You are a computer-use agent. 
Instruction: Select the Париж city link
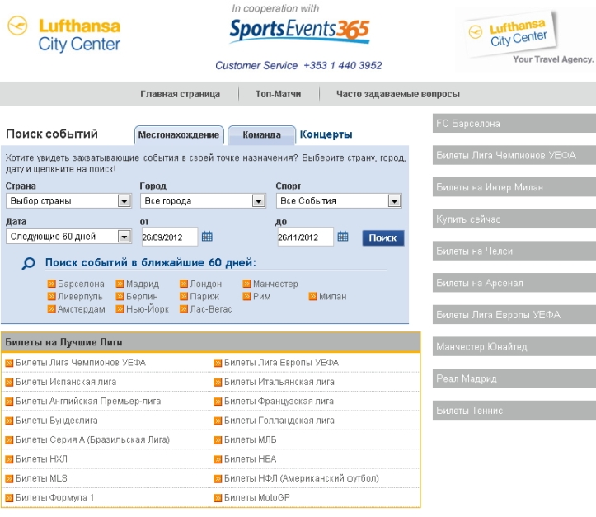(x=204, y=297)
